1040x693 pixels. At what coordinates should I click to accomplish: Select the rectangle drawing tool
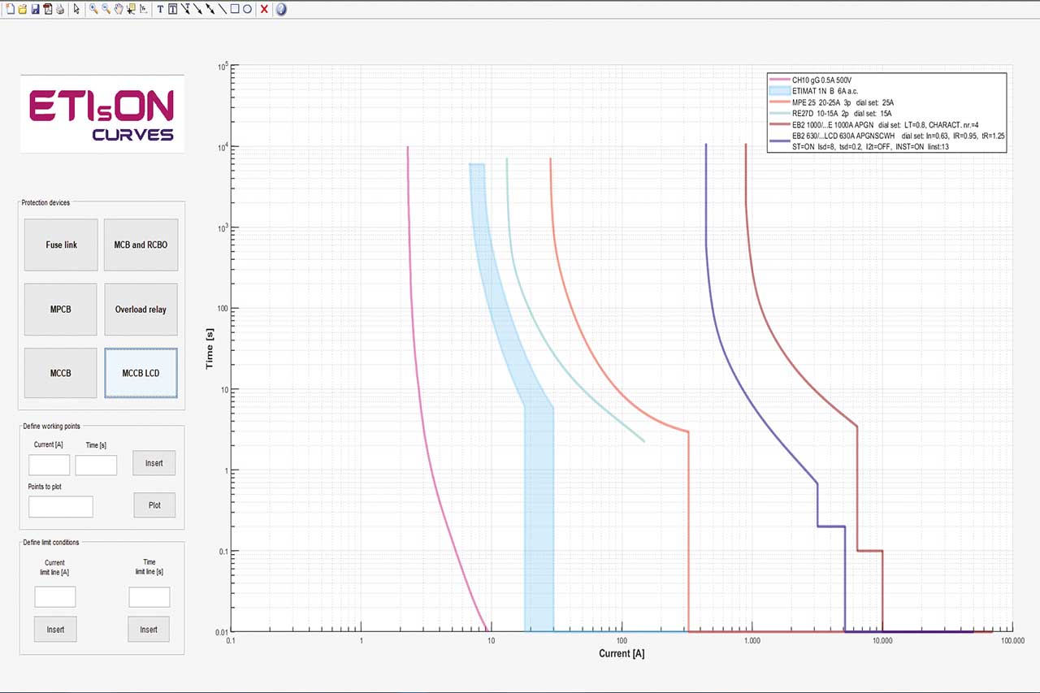point(235,9)
